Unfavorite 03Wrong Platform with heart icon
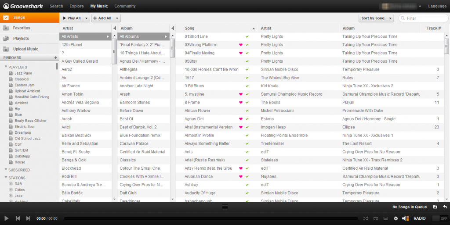This screenshot has height=225, width=450. pos(241,45)
